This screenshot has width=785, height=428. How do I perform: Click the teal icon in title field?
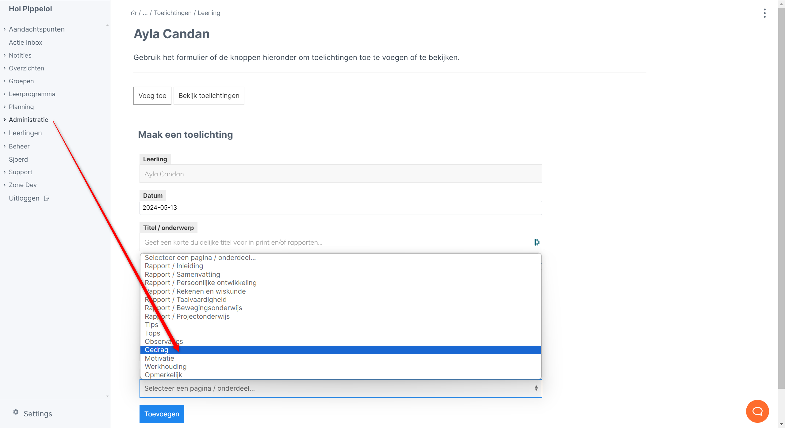(537, 242)
